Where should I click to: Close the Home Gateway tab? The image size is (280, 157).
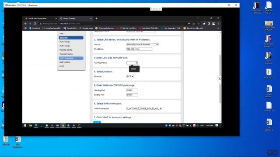(x=91, y=18)
